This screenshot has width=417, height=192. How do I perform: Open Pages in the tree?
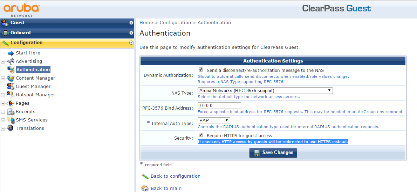(23, 103)
